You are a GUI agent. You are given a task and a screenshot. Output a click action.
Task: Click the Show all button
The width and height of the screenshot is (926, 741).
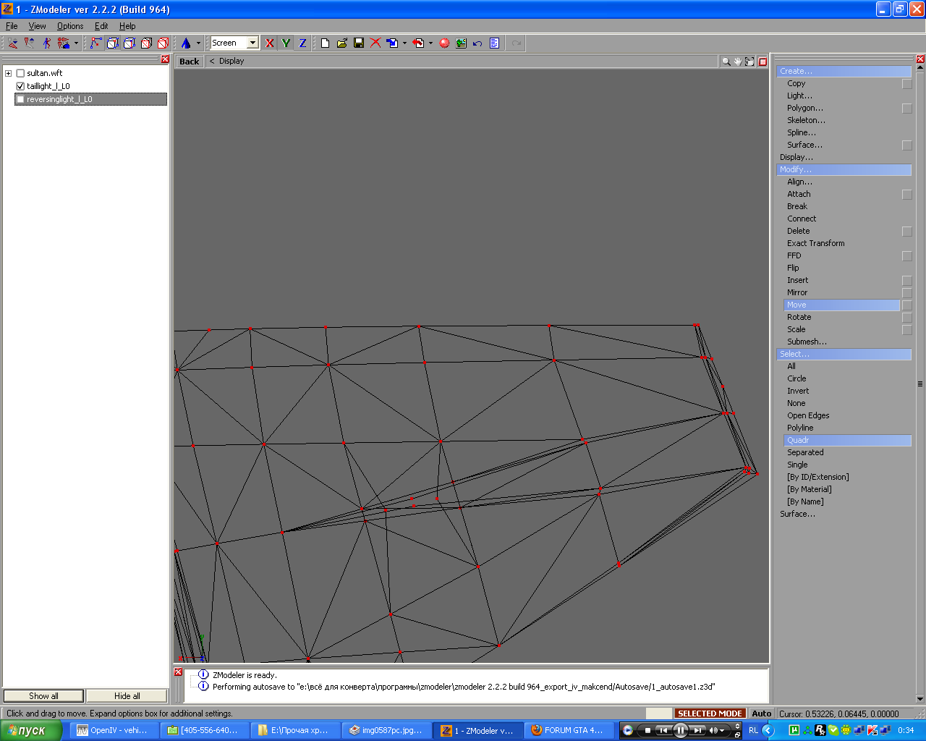click(43, 696)
